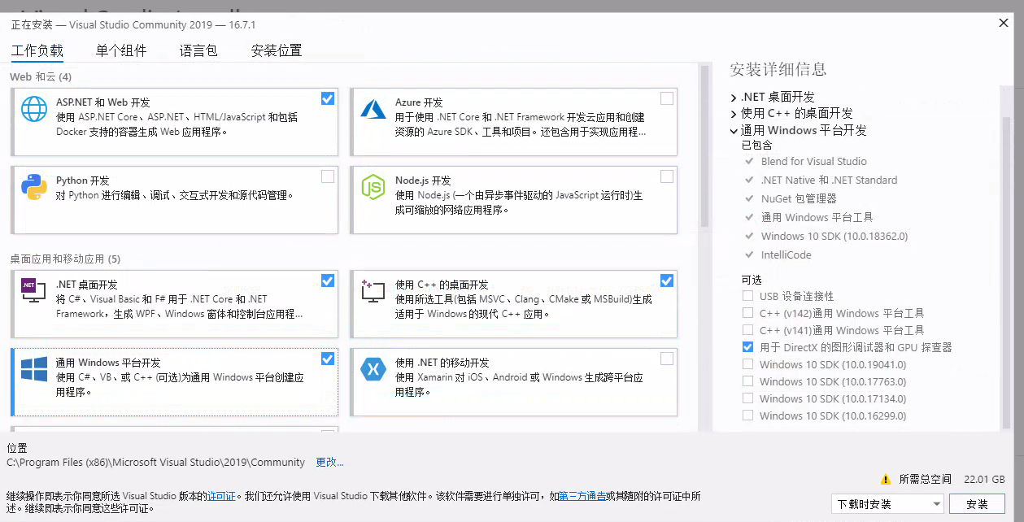Screen dimensions: 1024x522
Task: Select Windows 10 SDK (10.0.16299.0) checkbox
Action: pos(747,415)
